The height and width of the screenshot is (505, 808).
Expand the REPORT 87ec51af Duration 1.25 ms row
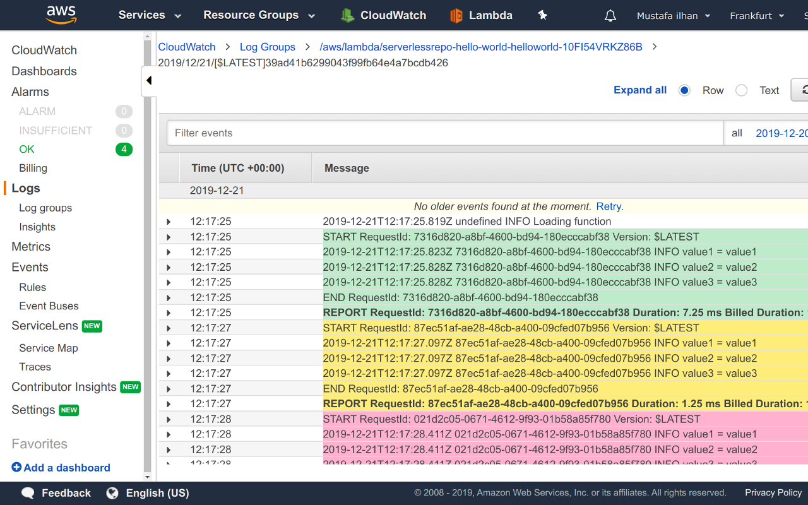coord(169,404)
